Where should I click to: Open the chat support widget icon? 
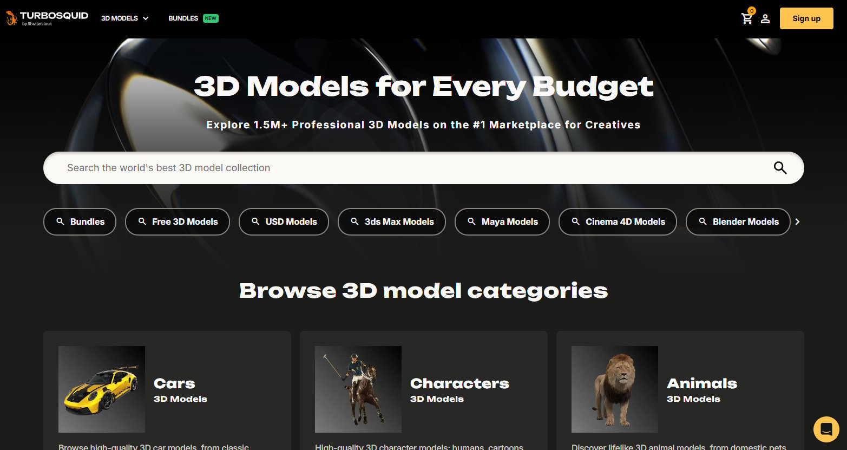(x=826, y=429)
